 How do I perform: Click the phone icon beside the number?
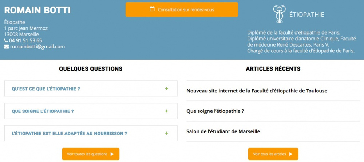6,40
